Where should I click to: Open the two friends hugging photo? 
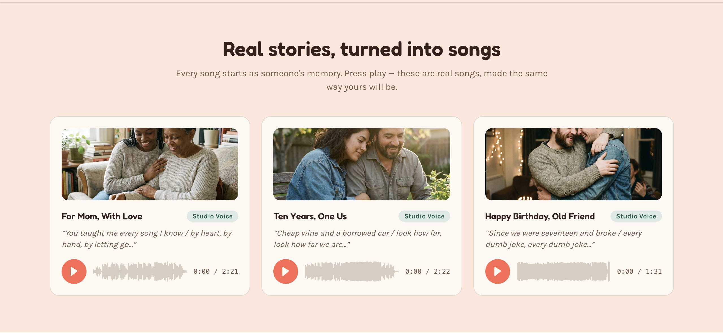point(573,164)
